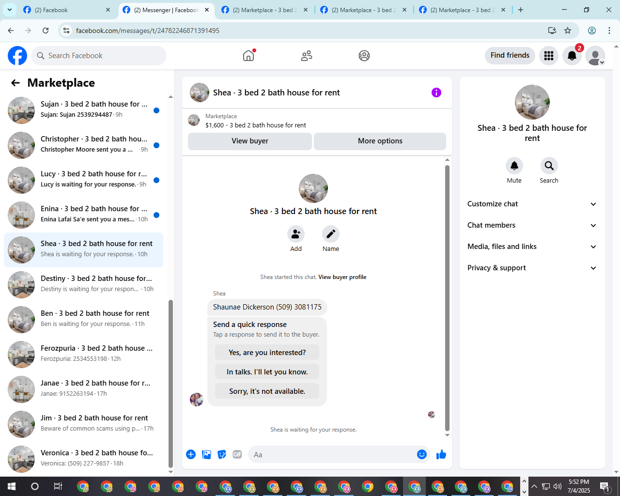620x496 pixels.
Task: Search in conversation magnifier icon
Action: (x=549, y=166)
